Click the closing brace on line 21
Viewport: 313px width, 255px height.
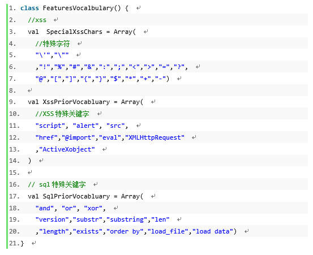point(22,243)
